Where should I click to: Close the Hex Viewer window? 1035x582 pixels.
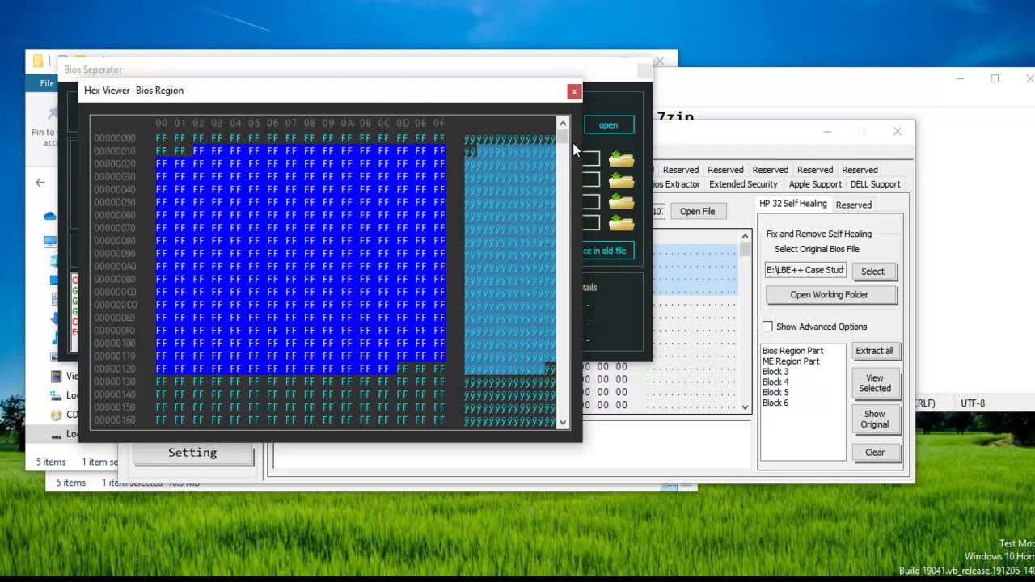pos(574,91)
